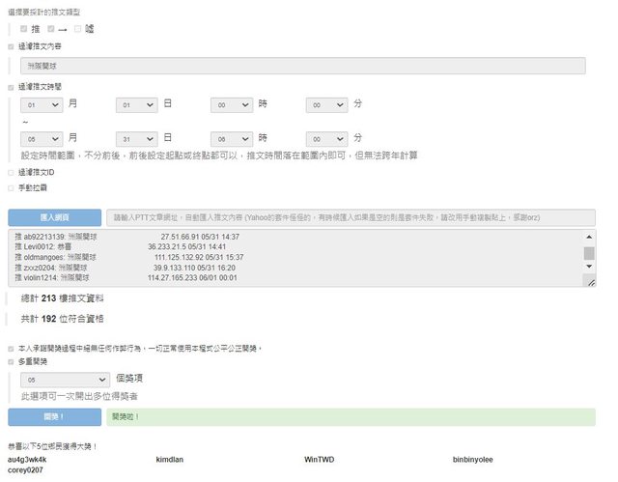Enable the 手動拉霸 checkbox

11,186
